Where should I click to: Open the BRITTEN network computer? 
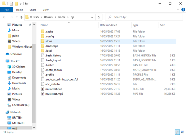pos(17,118)
